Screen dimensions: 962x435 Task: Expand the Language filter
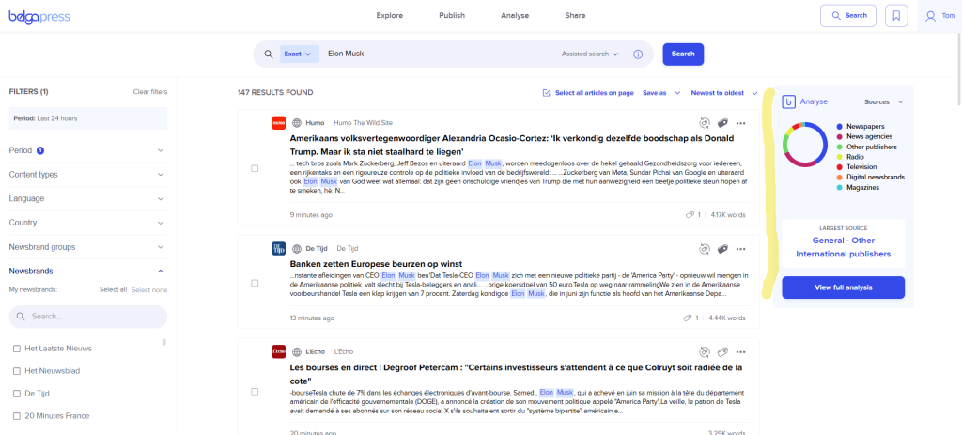87,199
